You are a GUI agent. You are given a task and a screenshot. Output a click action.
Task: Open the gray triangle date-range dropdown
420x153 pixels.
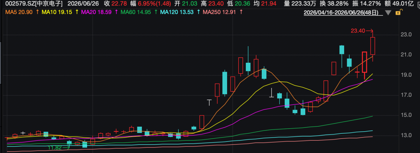[x=388, y=13]
